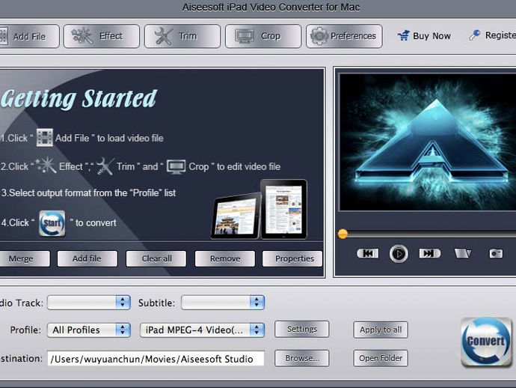The image size is (516, 388).
Task: Click the iPad devices illustration
Action: click(259, 210)
